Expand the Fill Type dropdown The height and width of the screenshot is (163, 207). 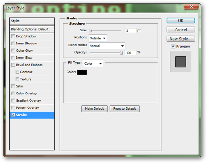(x=93, y=63)
